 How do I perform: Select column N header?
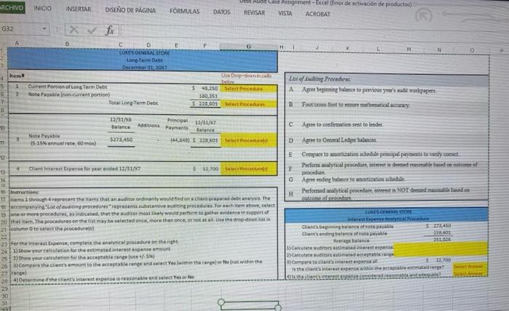click(439, 49)
